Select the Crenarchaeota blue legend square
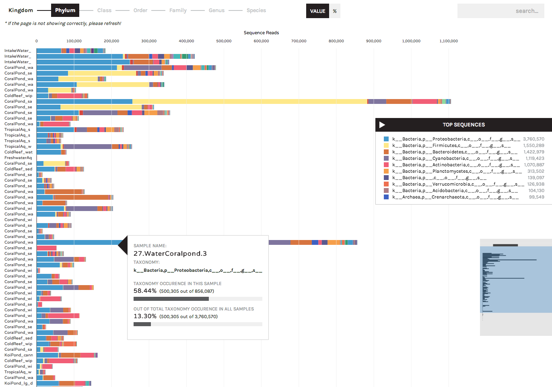This screenshot has height=387, width=552. click(x=387, y=197)
